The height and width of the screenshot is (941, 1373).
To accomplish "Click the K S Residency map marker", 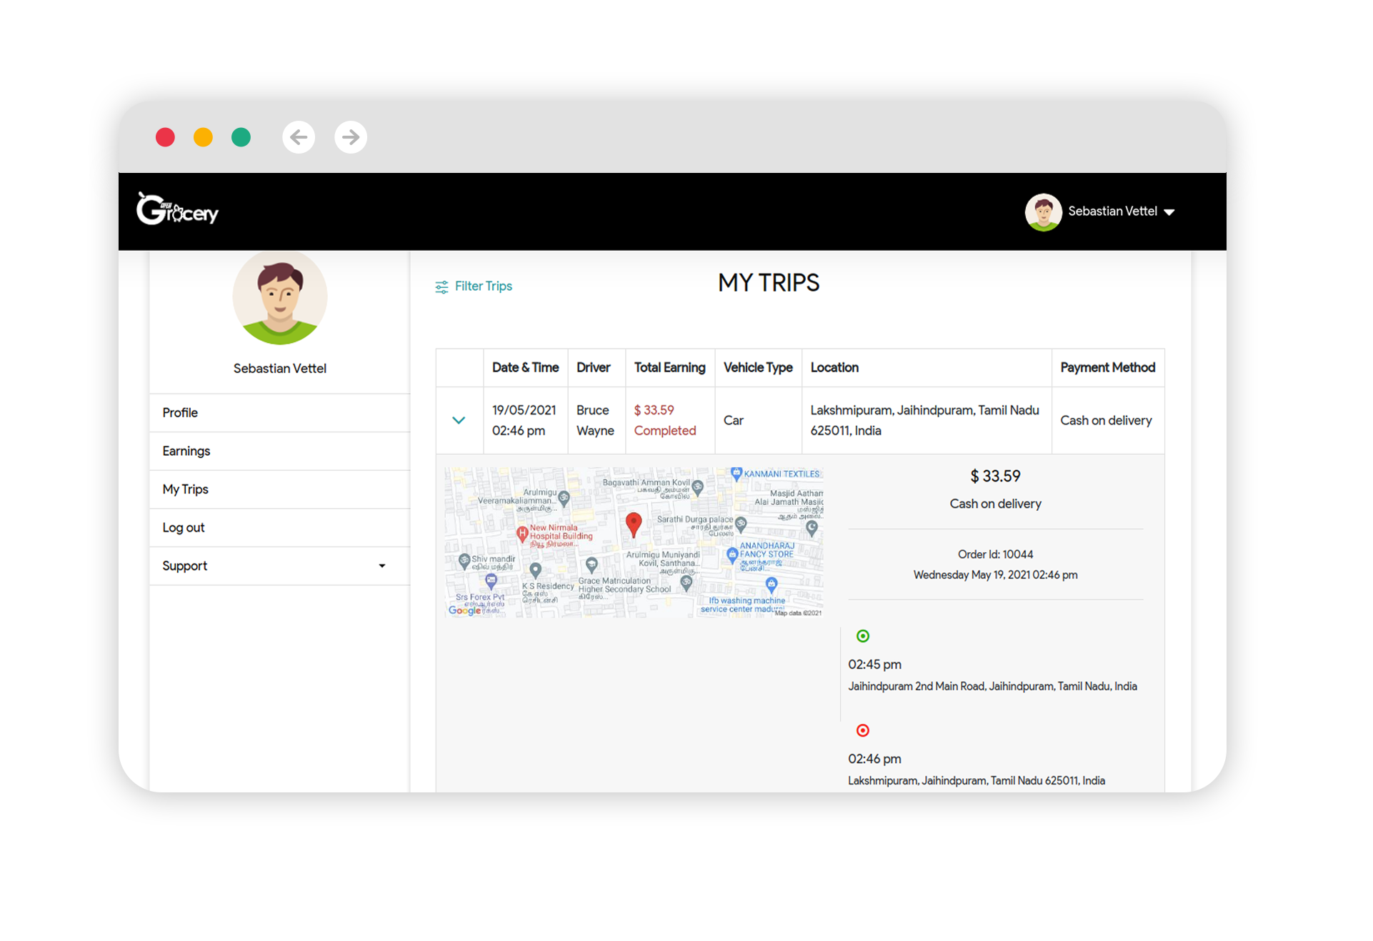I will click(x=536, y=569).
